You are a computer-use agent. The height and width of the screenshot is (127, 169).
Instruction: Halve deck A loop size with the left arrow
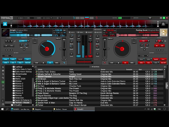6,41
